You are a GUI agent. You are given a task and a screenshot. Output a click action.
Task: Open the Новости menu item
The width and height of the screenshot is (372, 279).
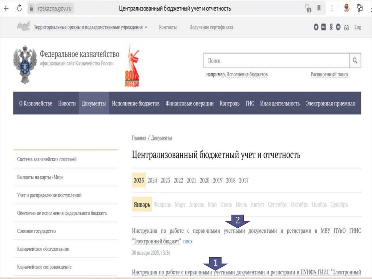pos(67,103)
